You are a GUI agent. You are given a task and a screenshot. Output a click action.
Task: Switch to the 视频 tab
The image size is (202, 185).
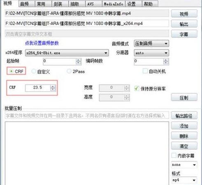[x=9, y=3]
